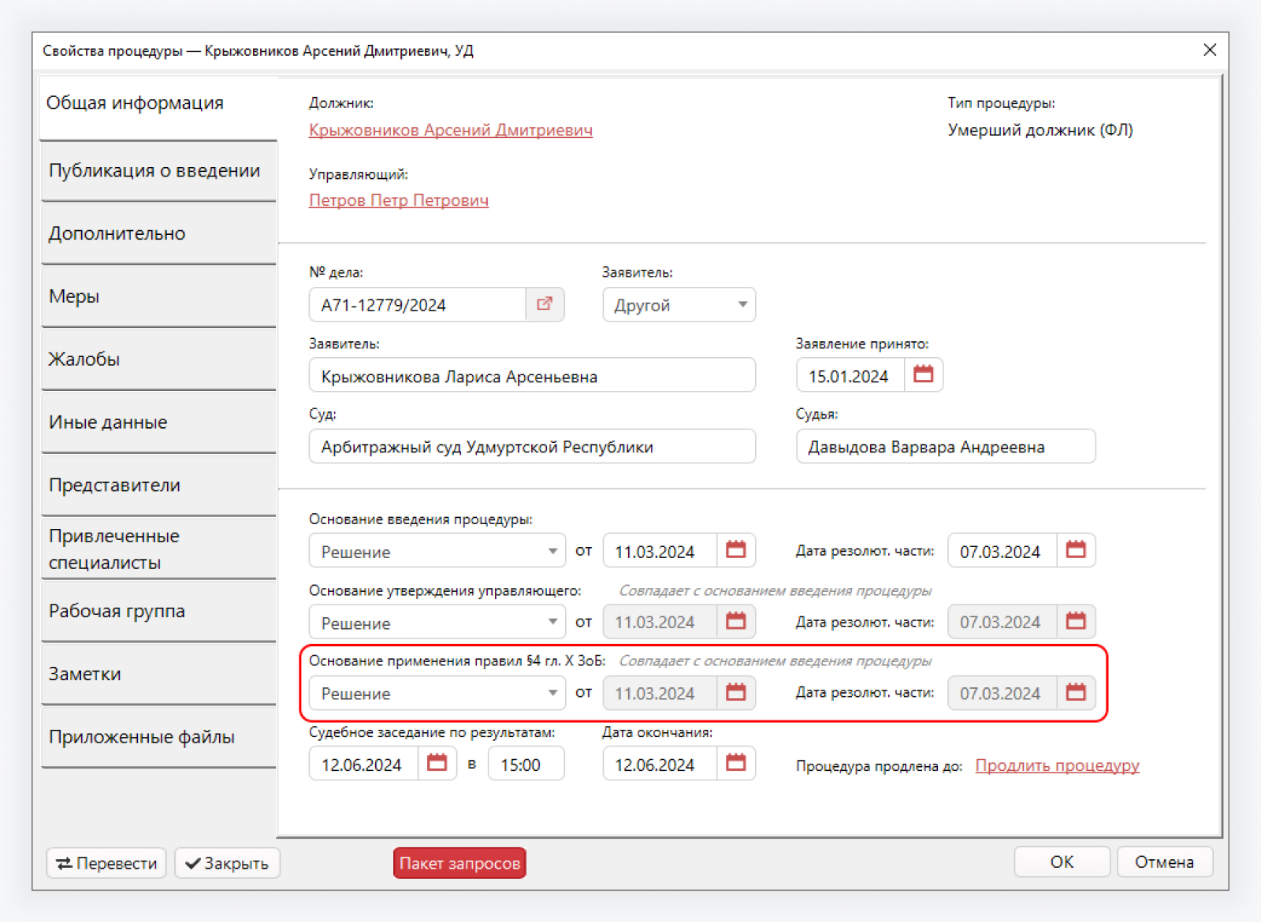
Task: Open debtor link "Крыжовников Арсений Дмитриевич"
Action: point(451,130)
